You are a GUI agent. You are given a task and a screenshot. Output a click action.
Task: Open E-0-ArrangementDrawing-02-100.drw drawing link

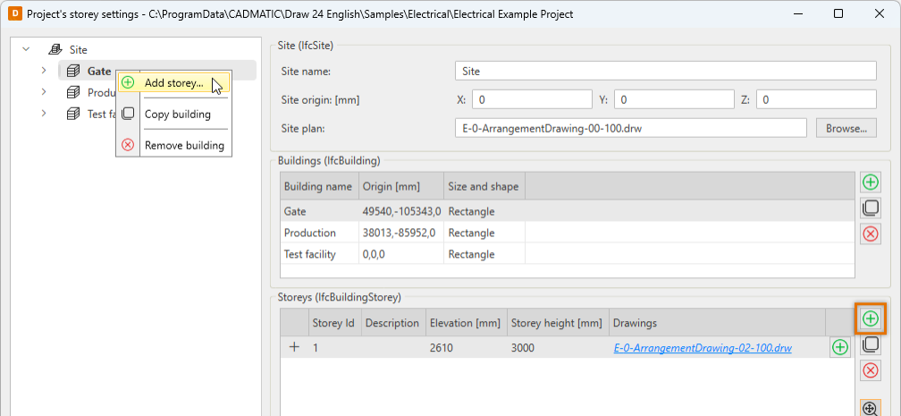pos(703,347)
